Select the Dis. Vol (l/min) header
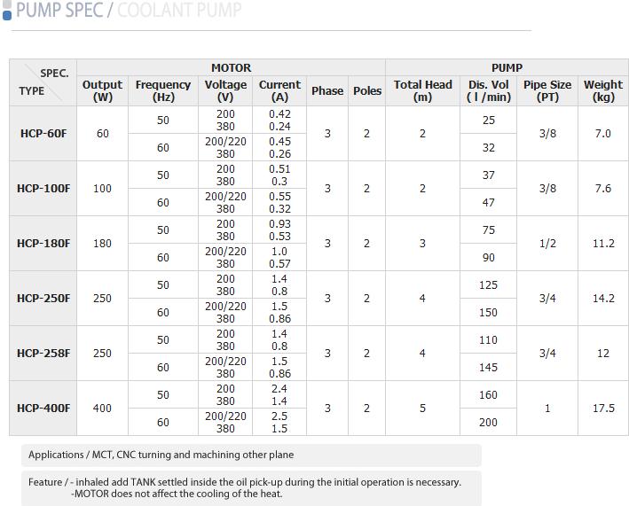 [489, 90]
